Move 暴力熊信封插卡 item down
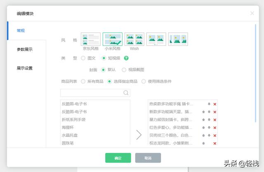 (209, 119)
